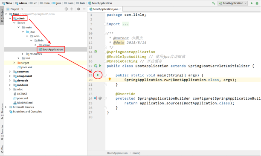Click the @EnableCaching annotation text
Image resolution: width=261 pixels, height=156 pixels.
(x=122, y=61)
